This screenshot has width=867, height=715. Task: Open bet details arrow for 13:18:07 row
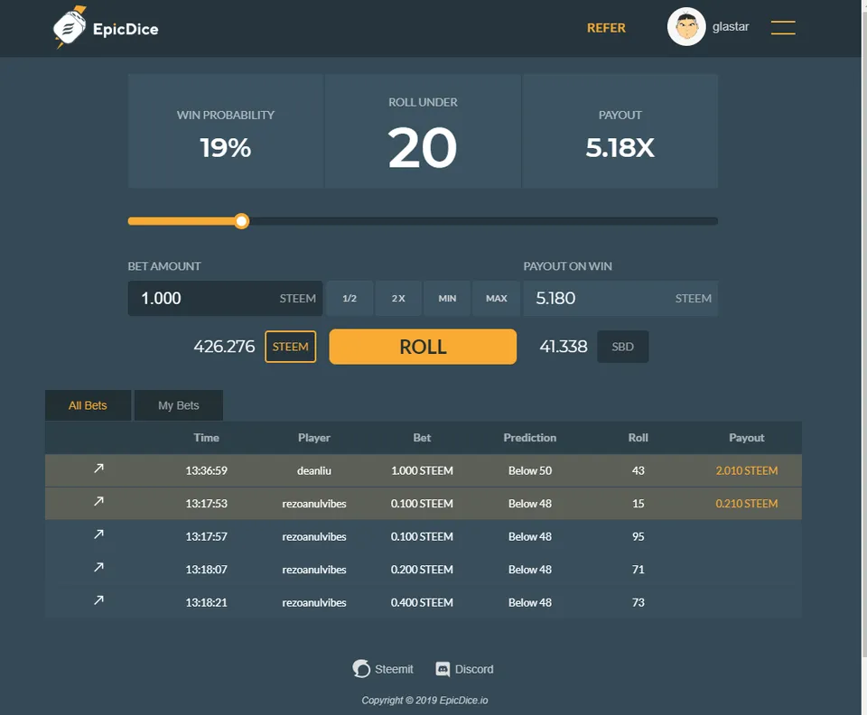pos(98,567)
